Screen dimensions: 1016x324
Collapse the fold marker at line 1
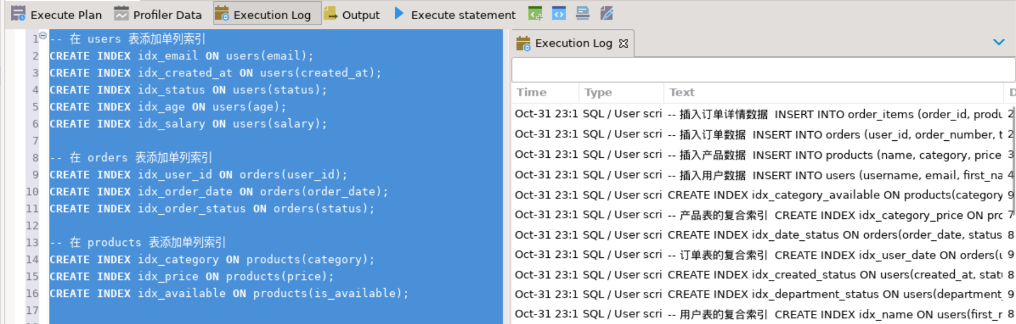[x=43, y=36]
